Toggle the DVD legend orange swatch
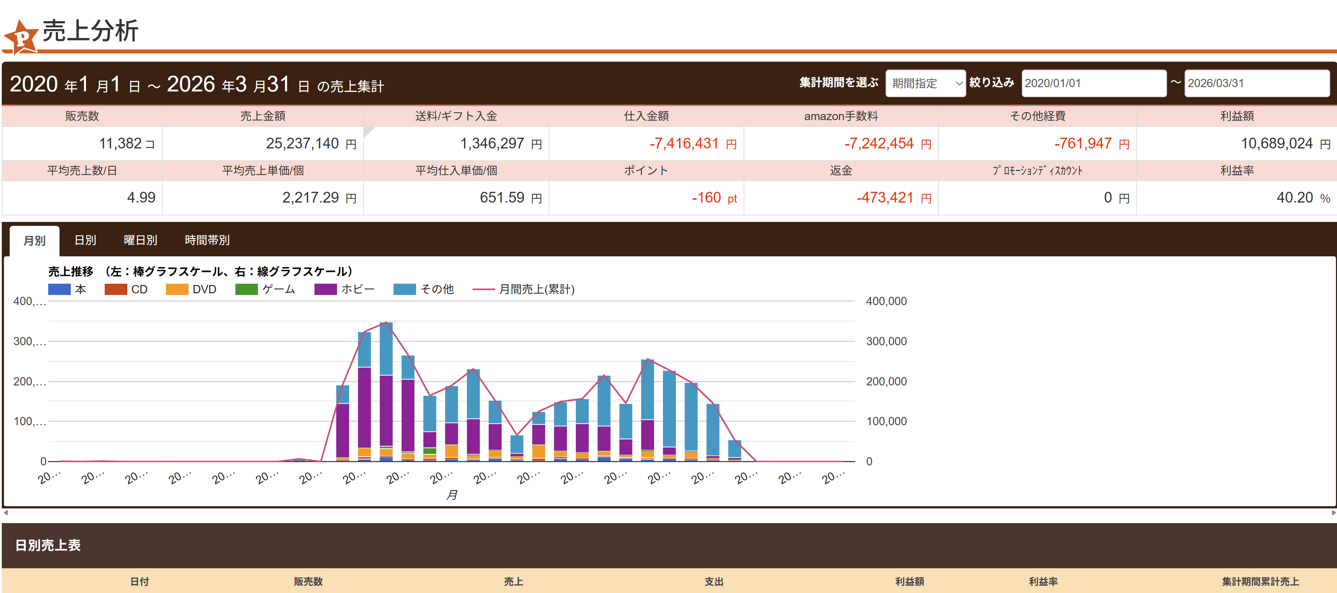This screenshot has height=593, width=1337. pos(177,289)
